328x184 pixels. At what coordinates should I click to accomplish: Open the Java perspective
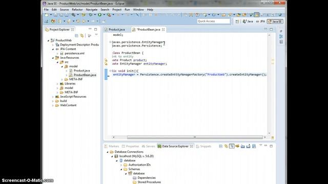click(248, 21)
